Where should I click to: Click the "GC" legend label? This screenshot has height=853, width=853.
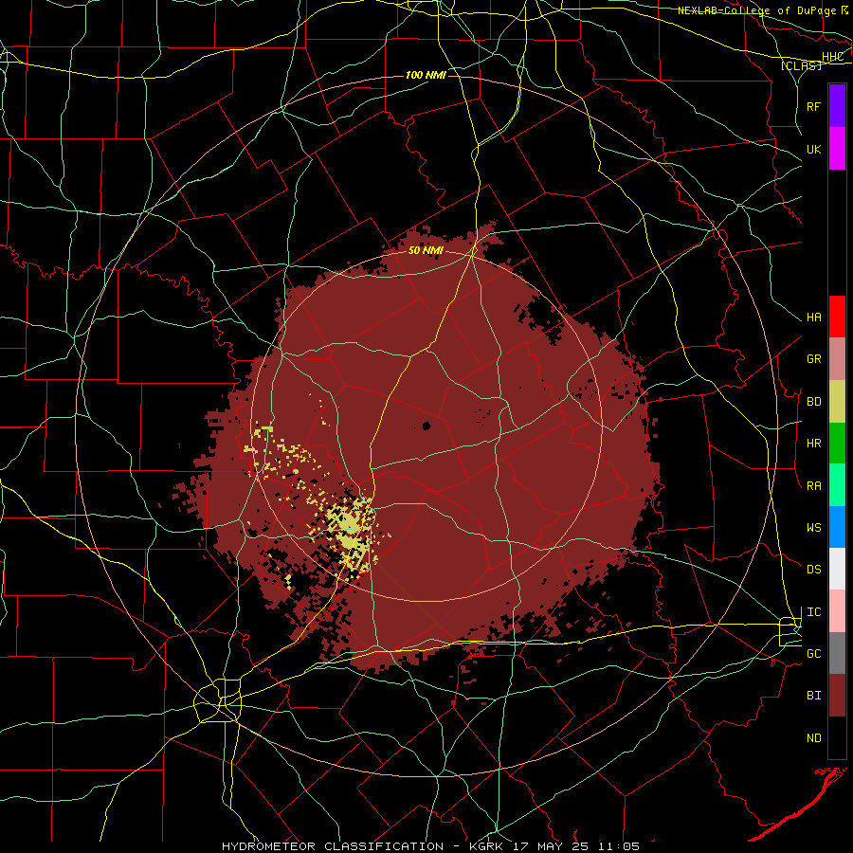tap(813, 653)
